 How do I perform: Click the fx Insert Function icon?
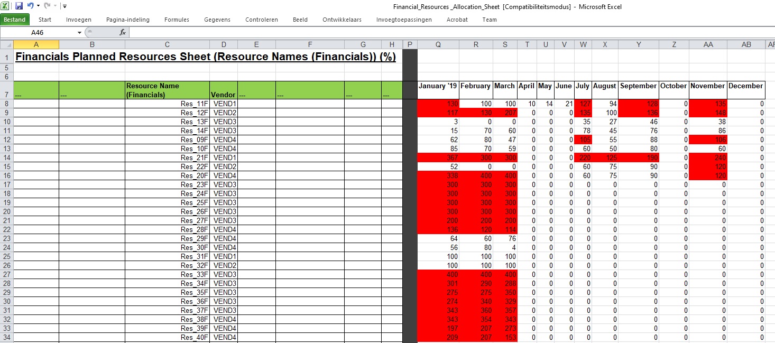tap(123, 32)
